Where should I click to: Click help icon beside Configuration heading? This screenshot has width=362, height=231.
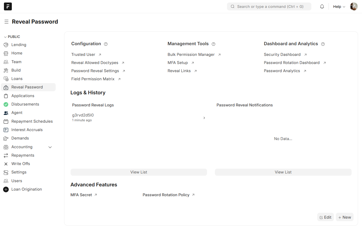[106, 44]
